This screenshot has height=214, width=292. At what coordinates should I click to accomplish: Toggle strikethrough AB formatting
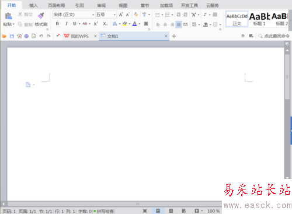coord(85,24)
